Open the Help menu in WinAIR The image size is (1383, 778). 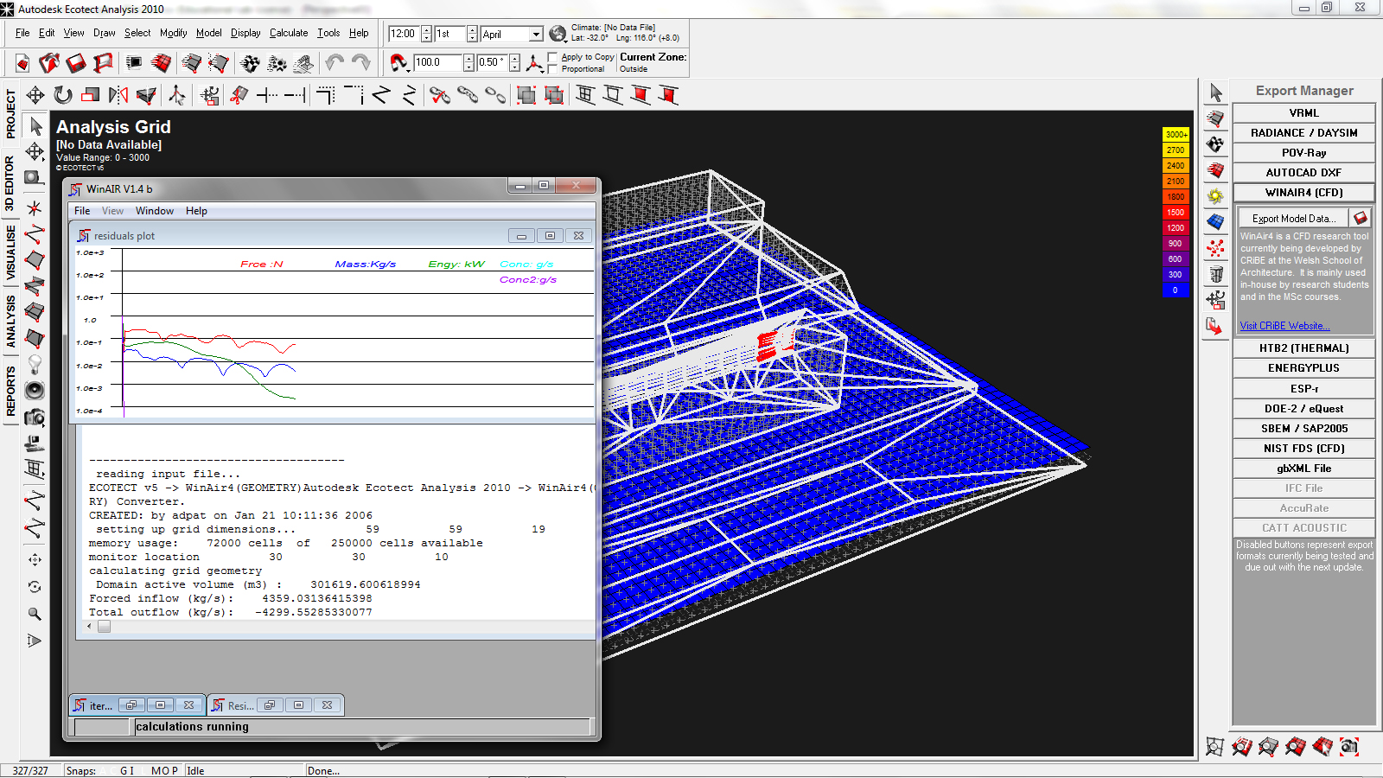(x=196, y=211)
